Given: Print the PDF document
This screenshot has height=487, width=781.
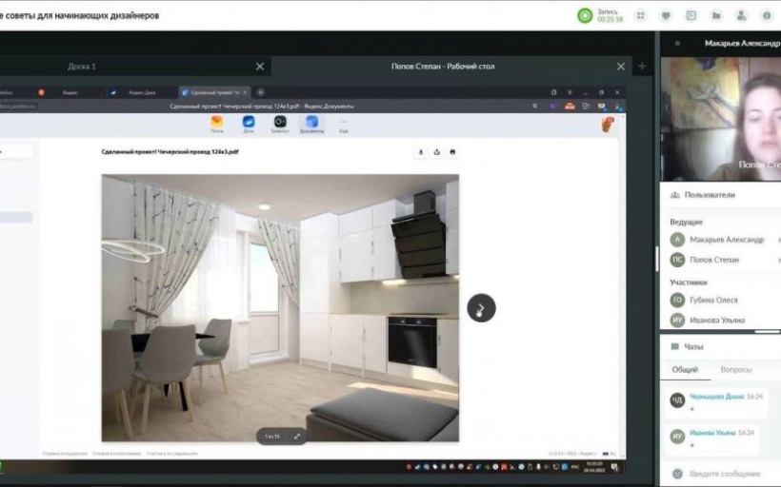Looking at the screenshot, I should [452, 152].
